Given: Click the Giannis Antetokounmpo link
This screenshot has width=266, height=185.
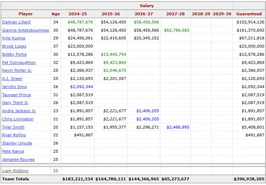Looking at the screenshot, I should pos(26,30).
